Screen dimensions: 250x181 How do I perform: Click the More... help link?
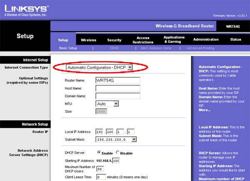[x=205, y=110]
